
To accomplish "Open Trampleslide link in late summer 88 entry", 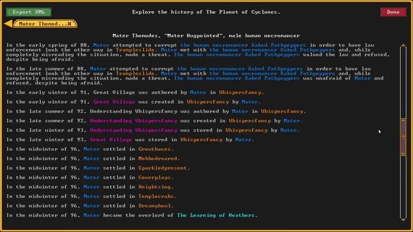I will coord(136,73).
